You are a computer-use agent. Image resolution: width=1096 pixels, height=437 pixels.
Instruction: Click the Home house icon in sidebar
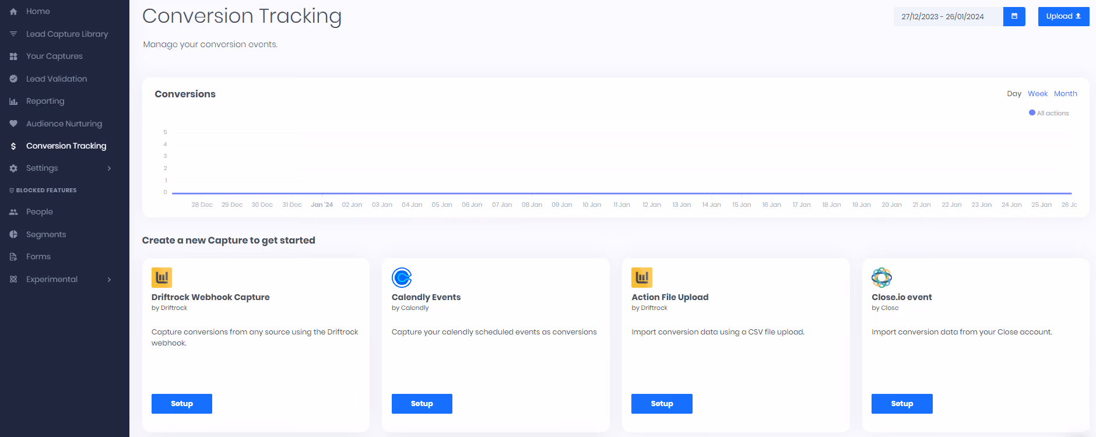tap(13, 11)
